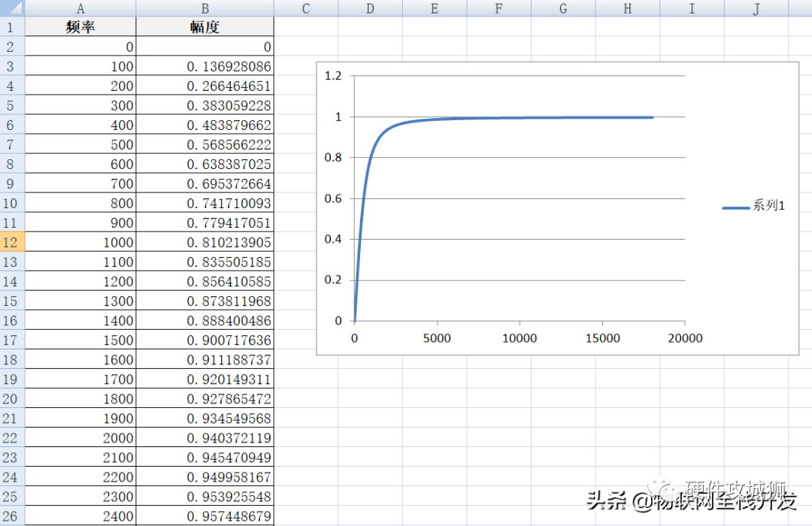Select row 12 header

coord(12,242)
